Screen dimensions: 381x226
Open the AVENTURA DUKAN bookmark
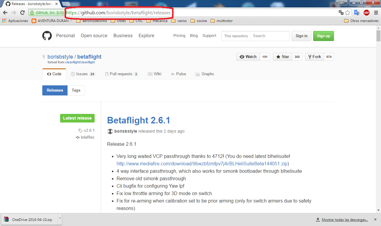[x=52, y=21]
